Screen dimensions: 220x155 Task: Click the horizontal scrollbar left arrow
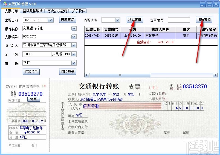point(87,75)
